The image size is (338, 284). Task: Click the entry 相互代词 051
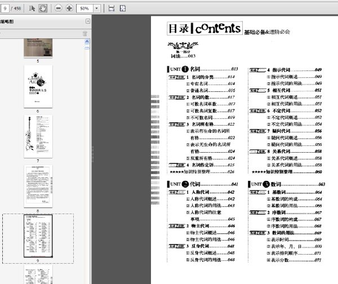point(286,90)
